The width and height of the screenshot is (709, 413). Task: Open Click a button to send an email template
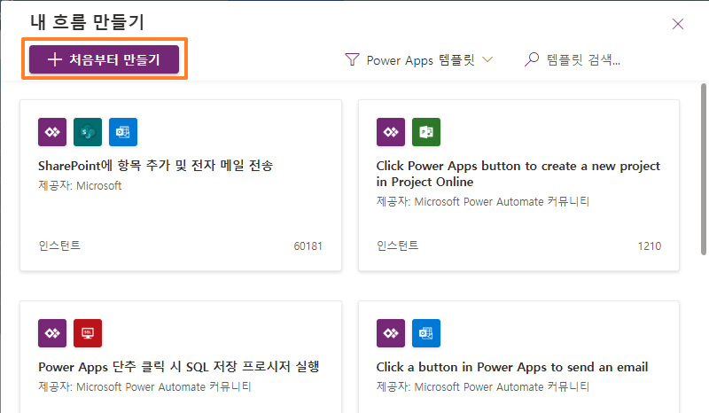[512, 367]
